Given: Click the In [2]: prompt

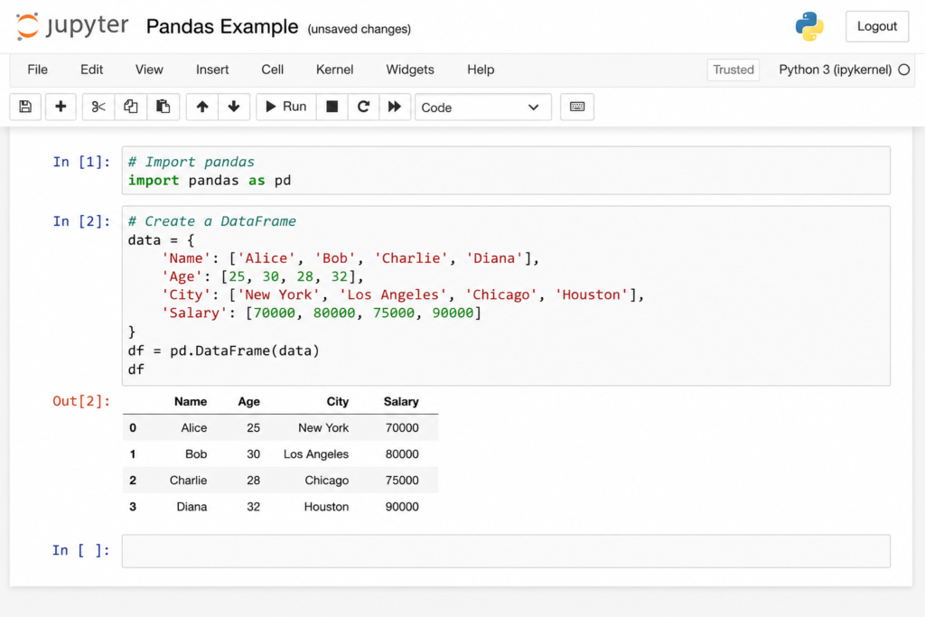Looking at the screenshot, I should click(81, 221).
